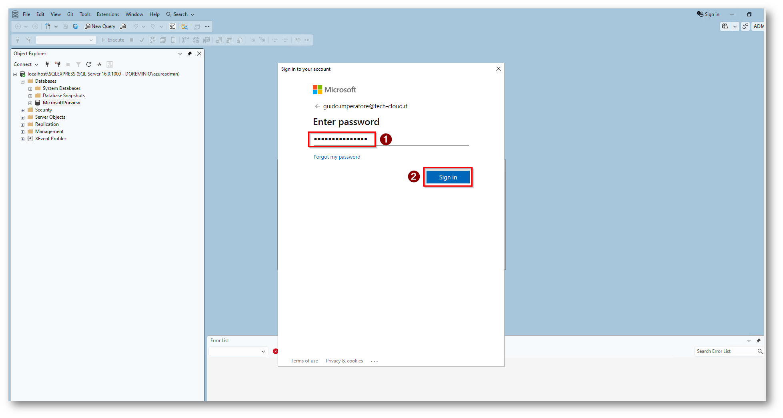Viewport: 783px width, 418px height.
Task: Click the New Query toolbar button
Action: pyautogui.click(x=100, y=26)
